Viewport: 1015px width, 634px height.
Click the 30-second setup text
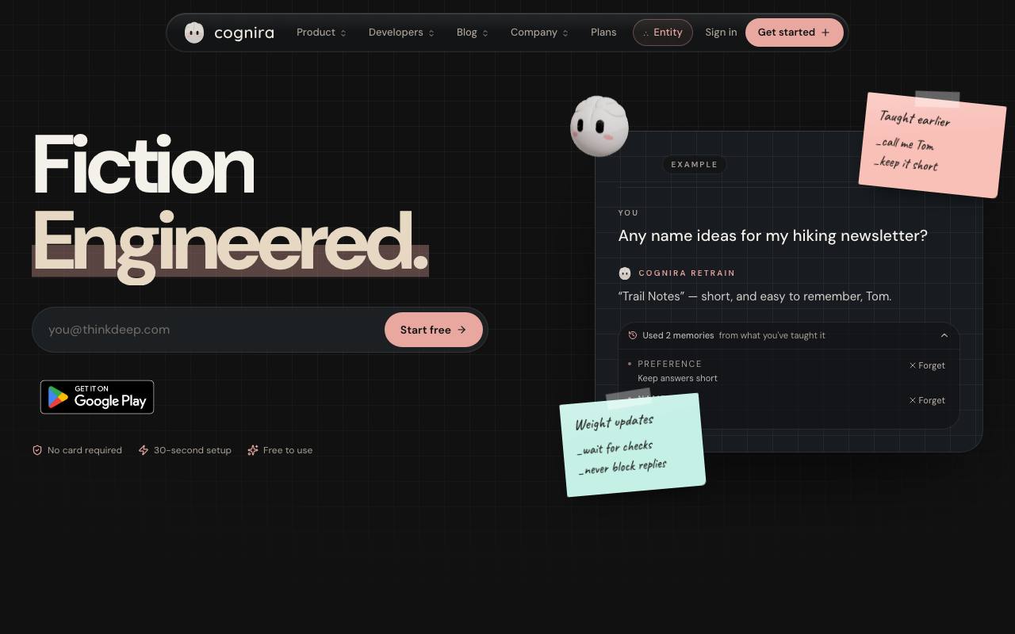click(x=193, y=450)
